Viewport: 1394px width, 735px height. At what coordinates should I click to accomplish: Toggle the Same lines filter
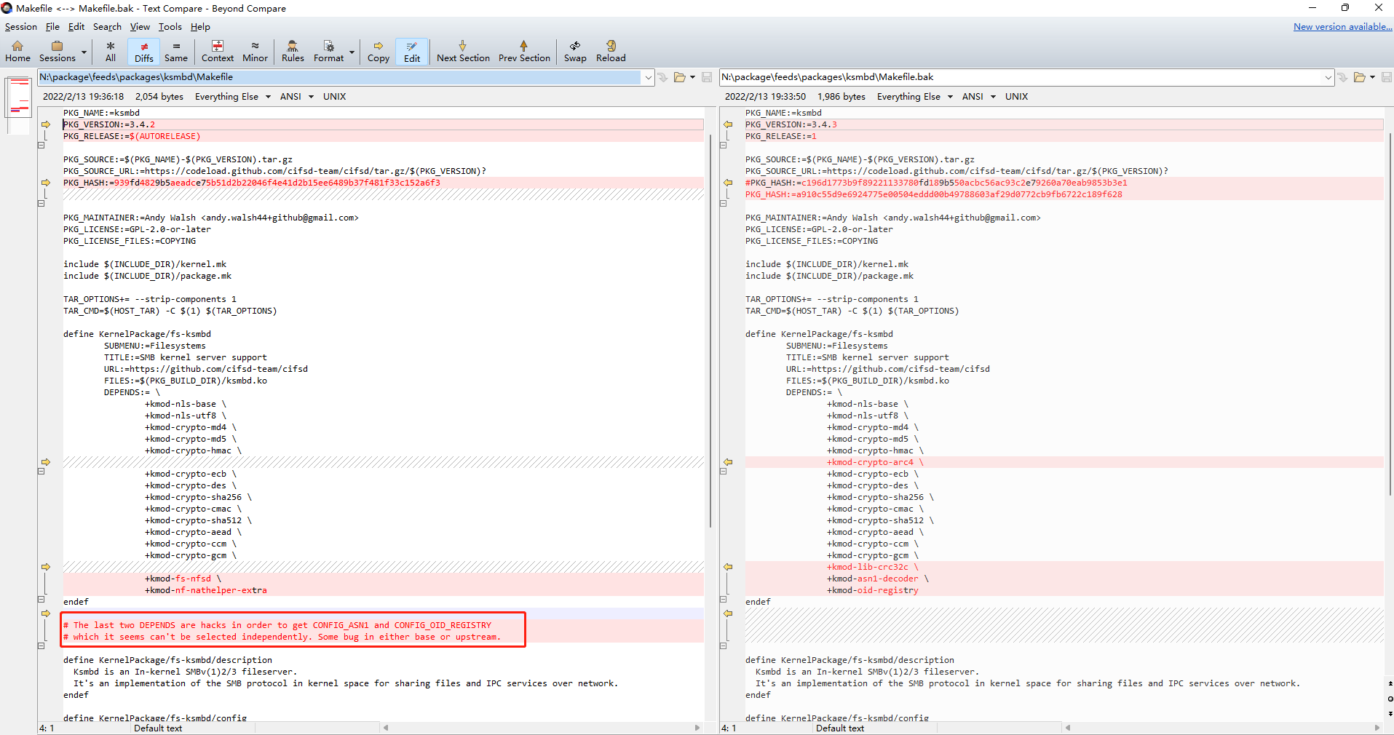[176, 52]
